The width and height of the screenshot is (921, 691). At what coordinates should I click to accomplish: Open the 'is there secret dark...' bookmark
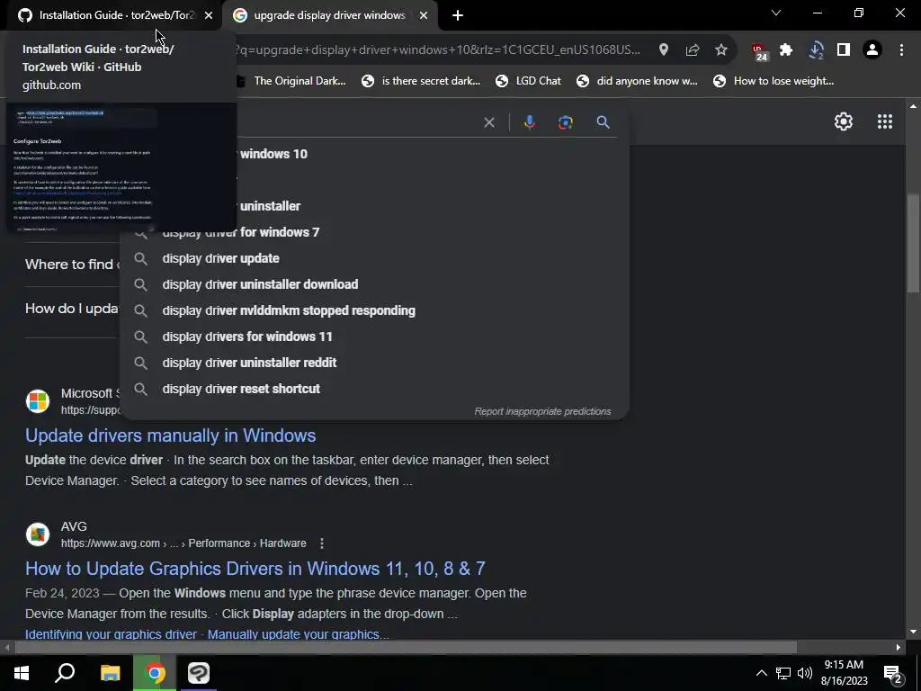pos(421,81)
